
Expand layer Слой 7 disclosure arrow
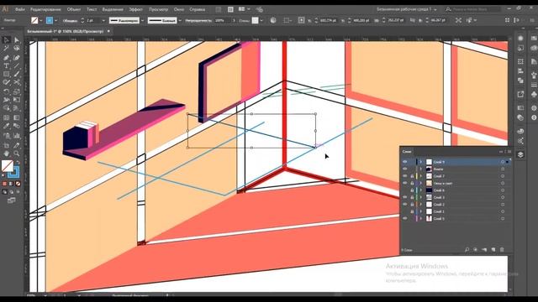[421, 176]
